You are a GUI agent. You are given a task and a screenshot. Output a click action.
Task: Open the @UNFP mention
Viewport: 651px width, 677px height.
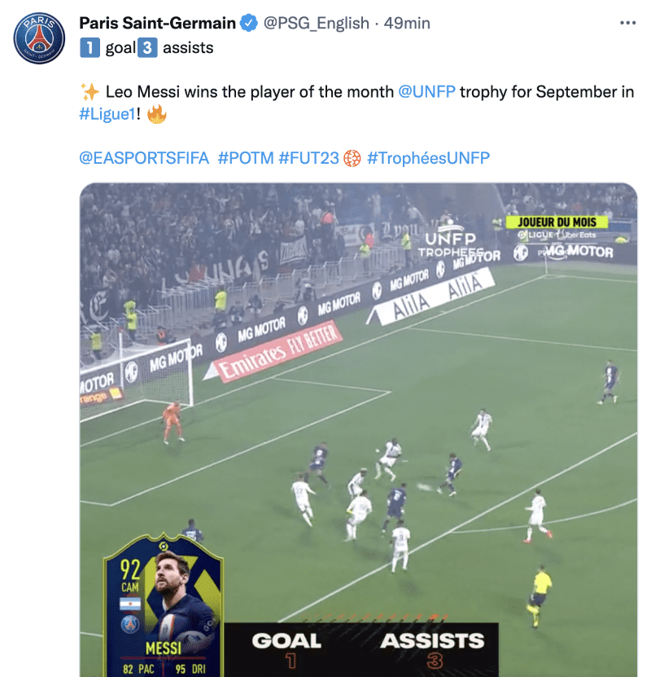426,91
